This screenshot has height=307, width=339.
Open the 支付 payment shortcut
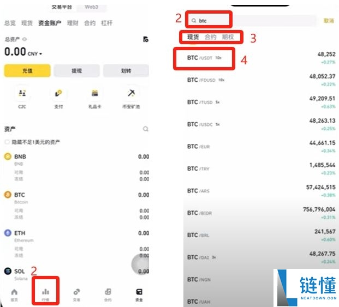(58, 97)
